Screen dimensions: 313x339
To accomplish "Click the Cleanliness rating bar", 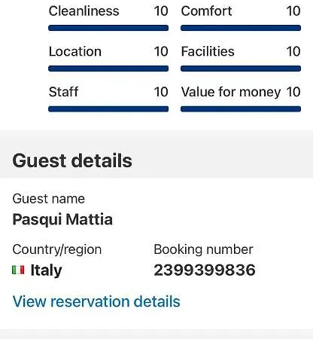I will point(108,28).
